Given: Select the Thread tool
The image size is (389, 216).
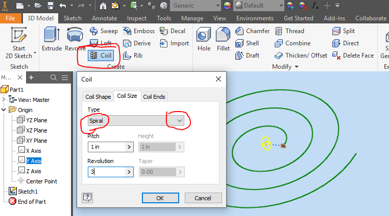Looking at the screenshot, I should pos(289,31).
